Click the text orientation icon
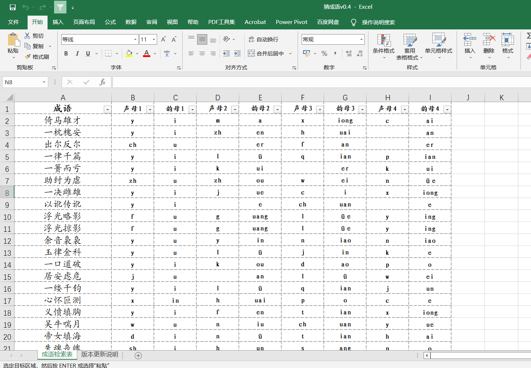 tap(226, 39)
